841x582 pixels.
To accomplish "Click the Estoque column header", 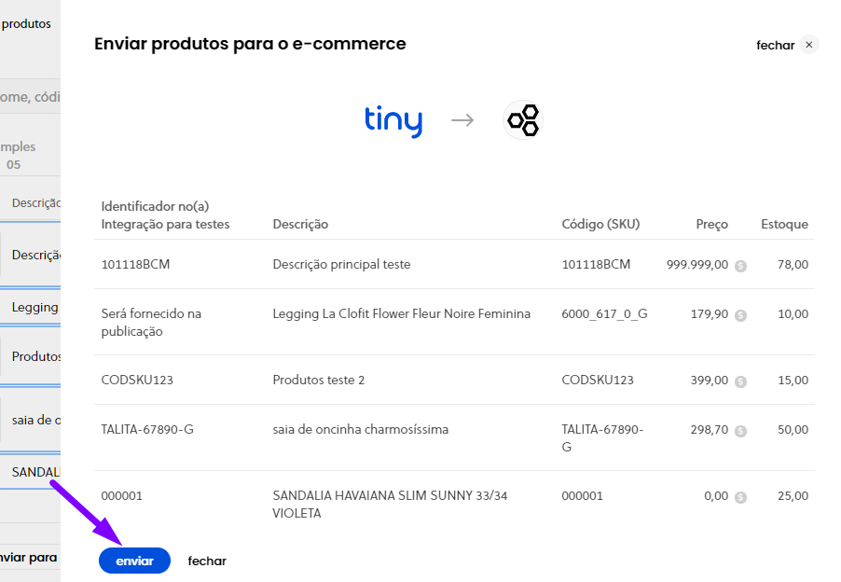I will coord(784,224).
